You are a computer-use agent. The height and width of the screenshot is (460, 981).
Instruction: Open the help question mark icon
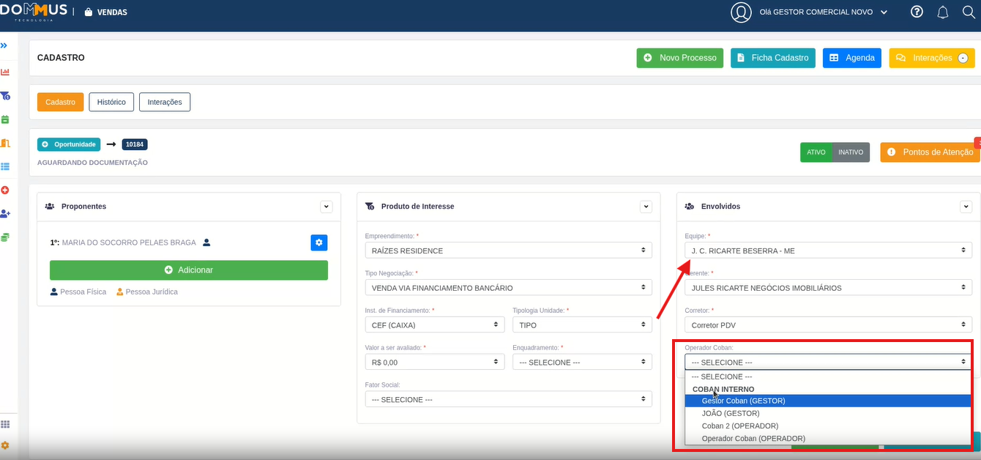[x=917, y=12]
